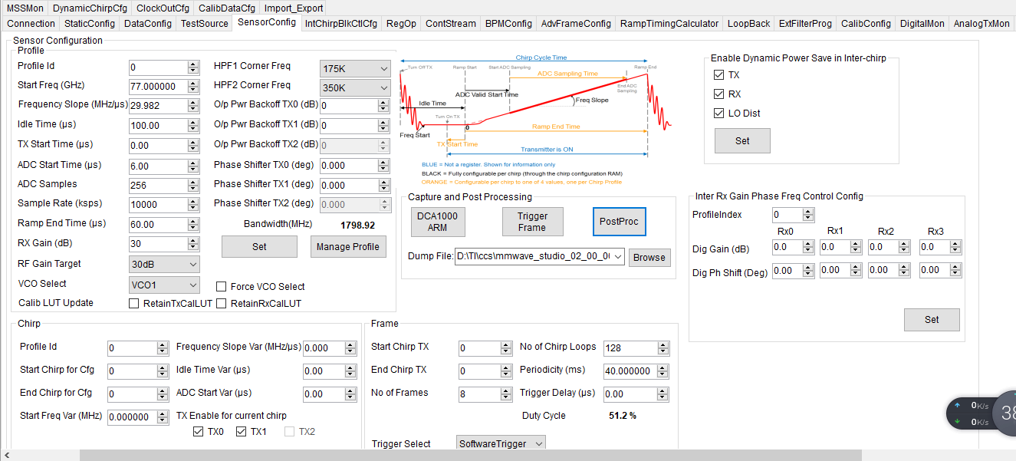The image size is (1016, 461).
Task: Click PostProc button
Action: 619,222
